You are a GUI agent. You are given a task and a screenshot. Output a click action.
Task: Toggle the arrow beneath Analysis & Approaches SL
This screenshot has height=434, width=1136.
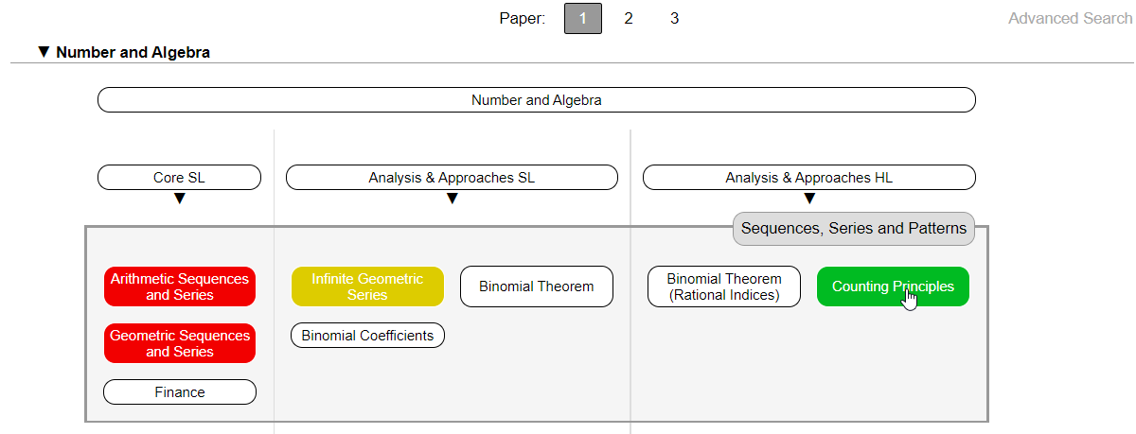[x=453, y=199]
